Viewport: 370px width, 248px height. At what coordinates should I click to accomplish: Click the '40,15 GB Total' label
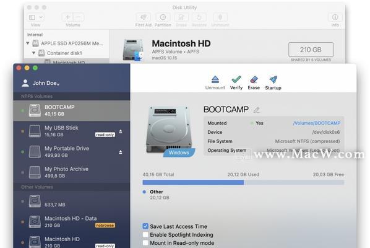pos(158,174)
